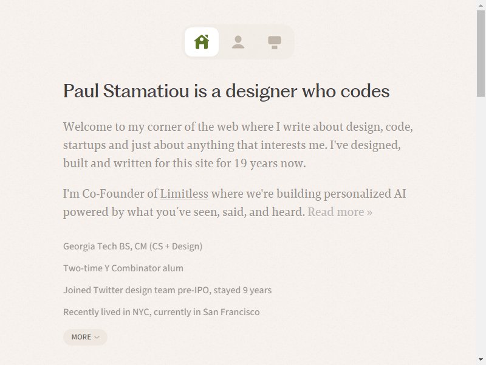Click the "Georgia Tech BS, CM" line
486x365 pixels.
[x=132, y=246]
